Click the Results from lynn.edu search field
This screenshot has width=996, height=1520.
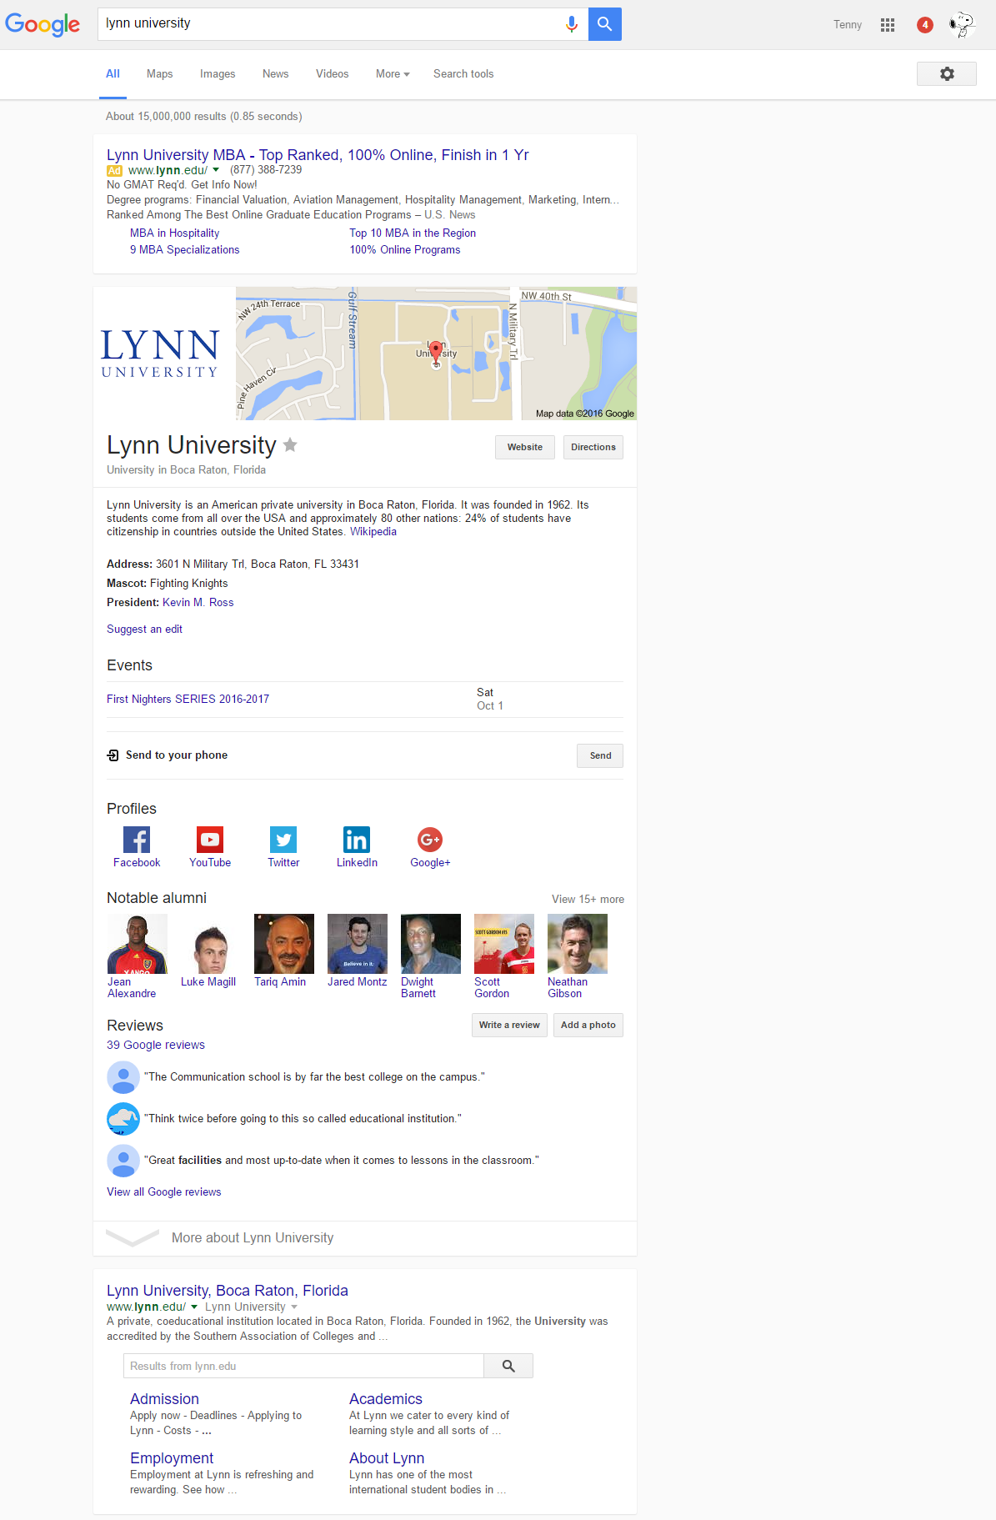click(303, 1366)
